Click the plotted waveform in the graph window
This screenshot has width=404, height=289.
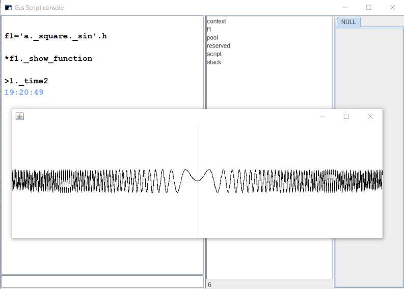pos(197,181)
